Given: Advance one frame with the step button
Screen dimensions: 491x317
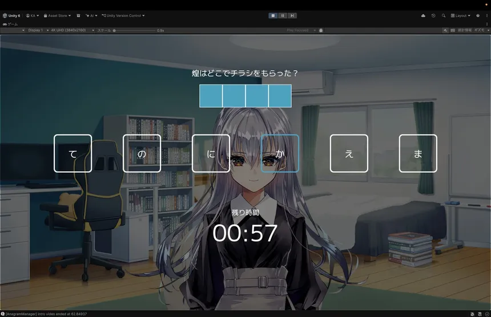Looking at the screenshot, I should click(x=292, y=15).
